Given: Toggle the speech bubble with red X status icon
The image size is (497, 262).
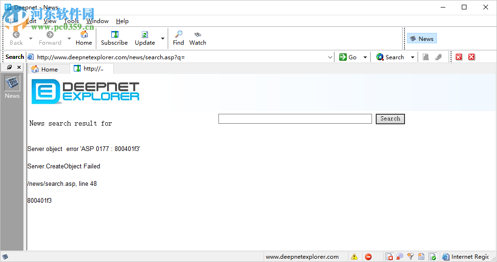Looking at the screenshot, I should coord(400,257).
